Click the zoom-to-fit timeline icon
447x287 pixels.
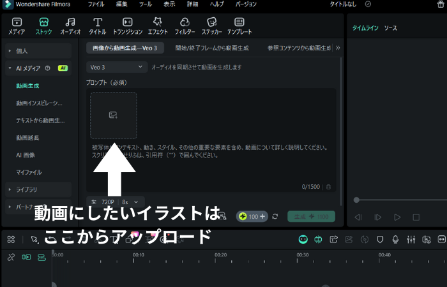point(442,239)
